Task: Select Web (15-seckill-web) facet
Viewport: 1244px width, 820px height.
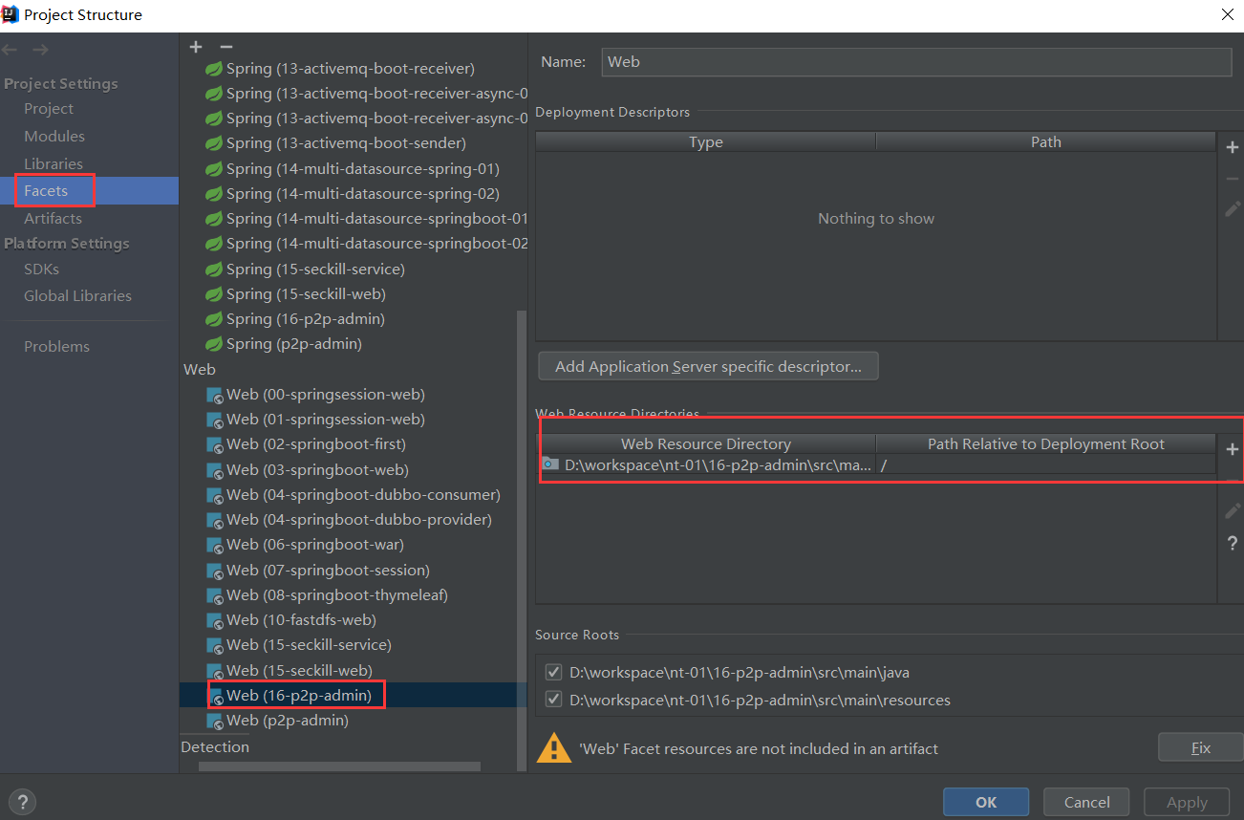Action: click(299, 671)
